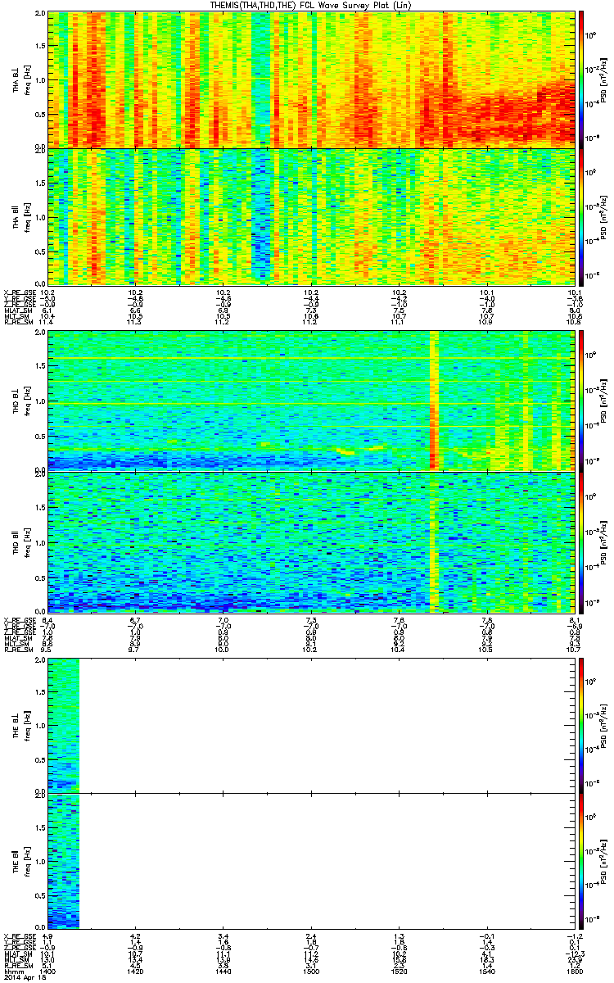Click the THA spectrogram bottom panel
Screen dimensions: 614x983
[310, 217]
